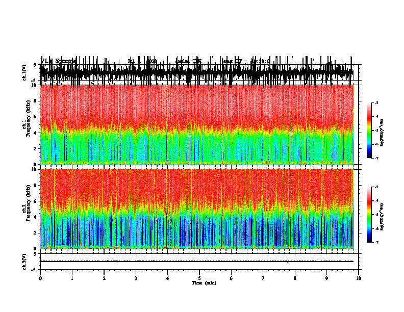Click the '-3' label on ch.2 color scale

(376, 187)
